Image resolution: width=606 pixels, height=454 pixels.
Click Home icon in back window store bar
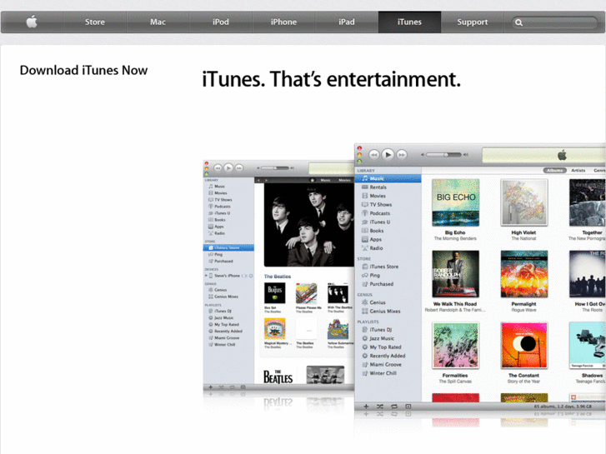tap(313, 180)
